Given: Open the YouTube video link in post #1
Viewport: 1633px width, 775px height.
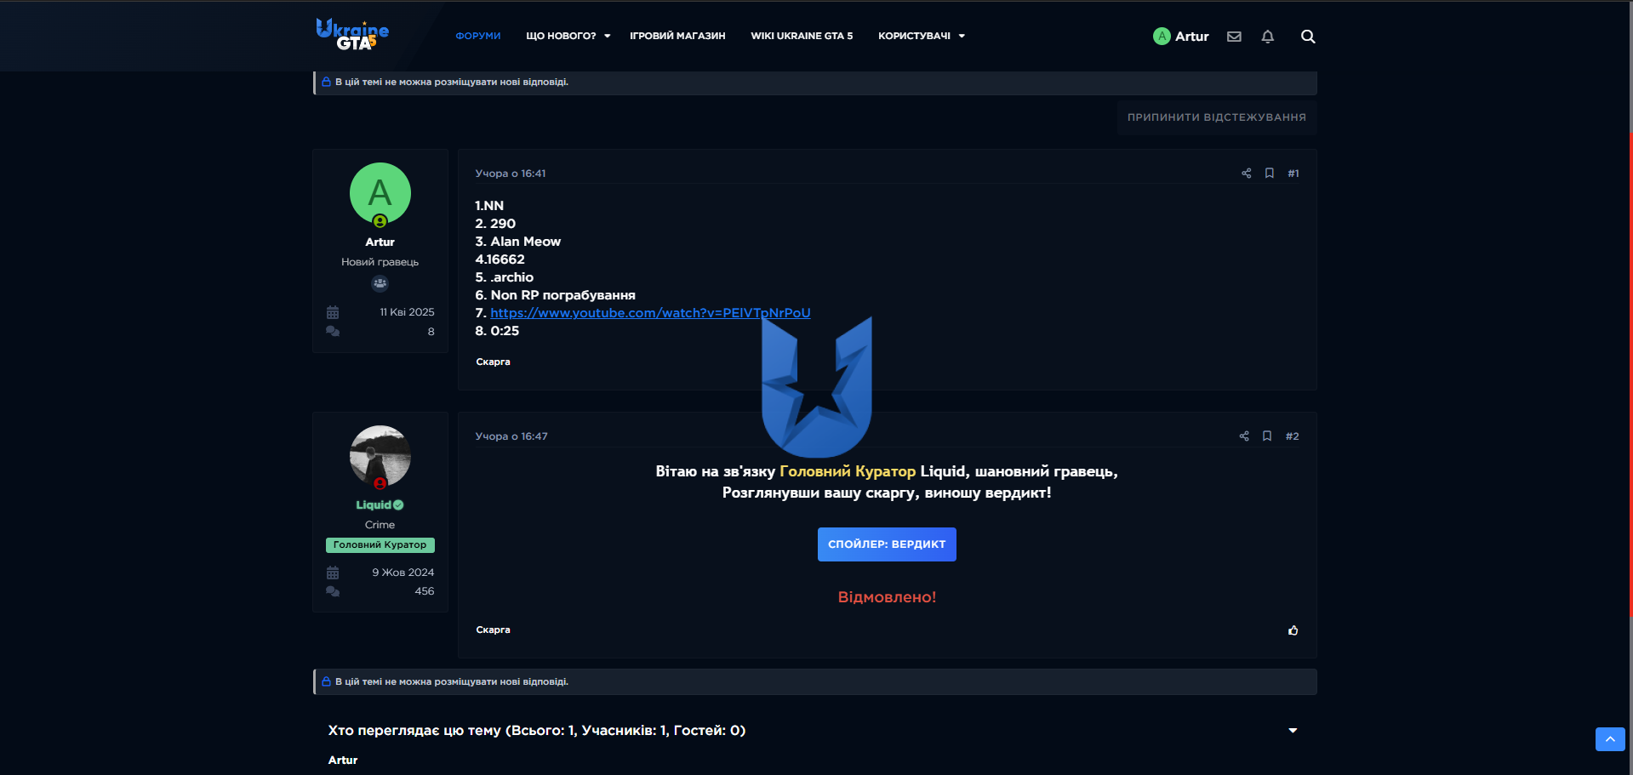Looking at the screenshot, I should click(x=650, y=313).
